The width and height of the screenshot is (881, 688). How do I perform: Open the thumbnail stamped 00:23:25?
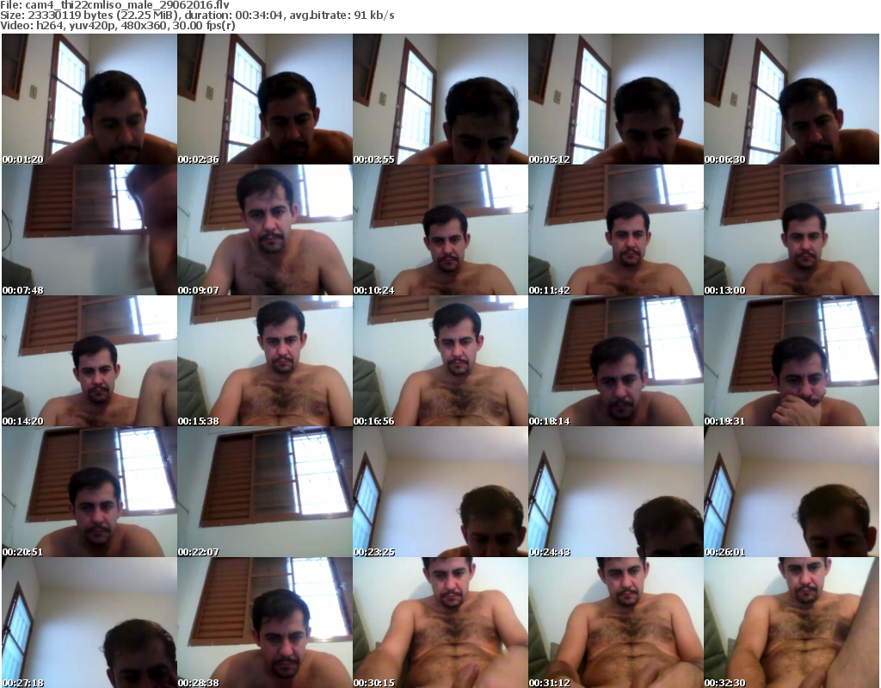point(440,493)
